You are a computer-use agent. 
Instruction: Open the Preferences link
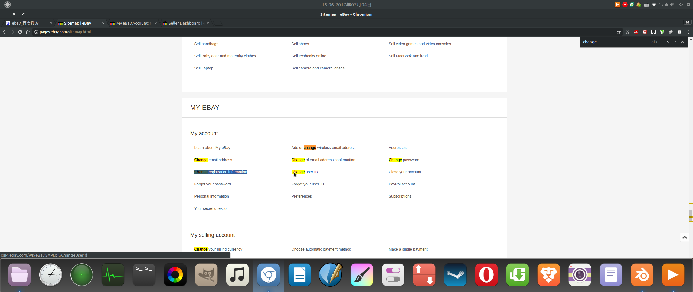(302, 196)
